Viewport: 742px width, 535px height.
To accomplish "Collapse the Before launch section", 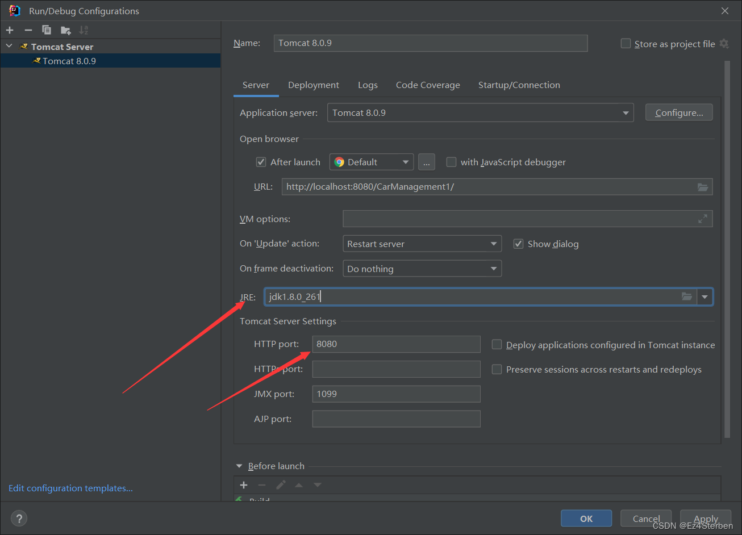I will click(x=239, y=466).
